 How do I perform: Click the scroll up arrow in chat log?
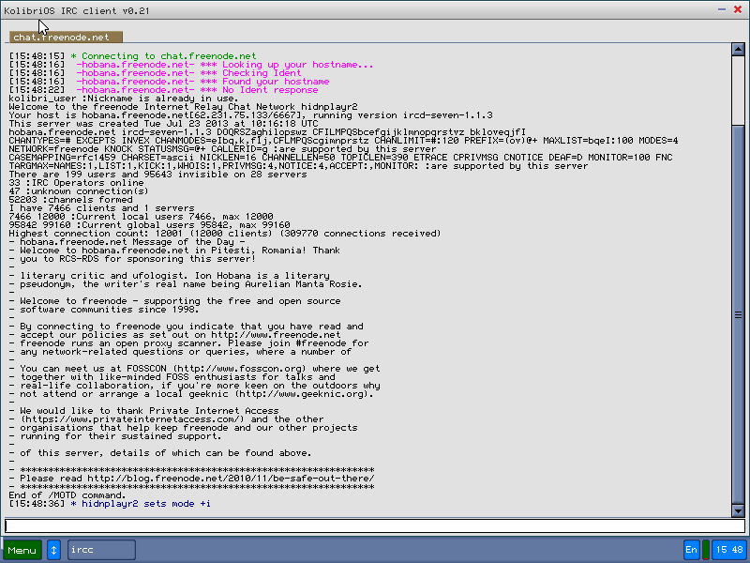pos(738,51)
